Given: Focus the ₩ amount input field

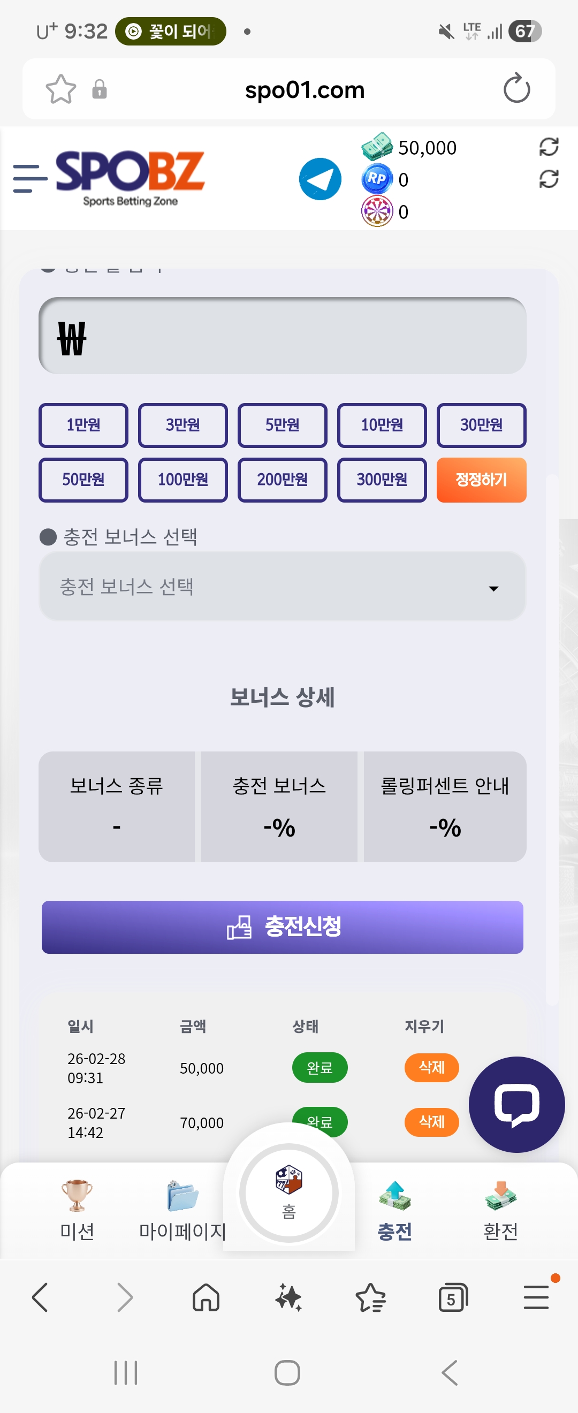Looking at the screenshot, I should (x=282, y=336).
